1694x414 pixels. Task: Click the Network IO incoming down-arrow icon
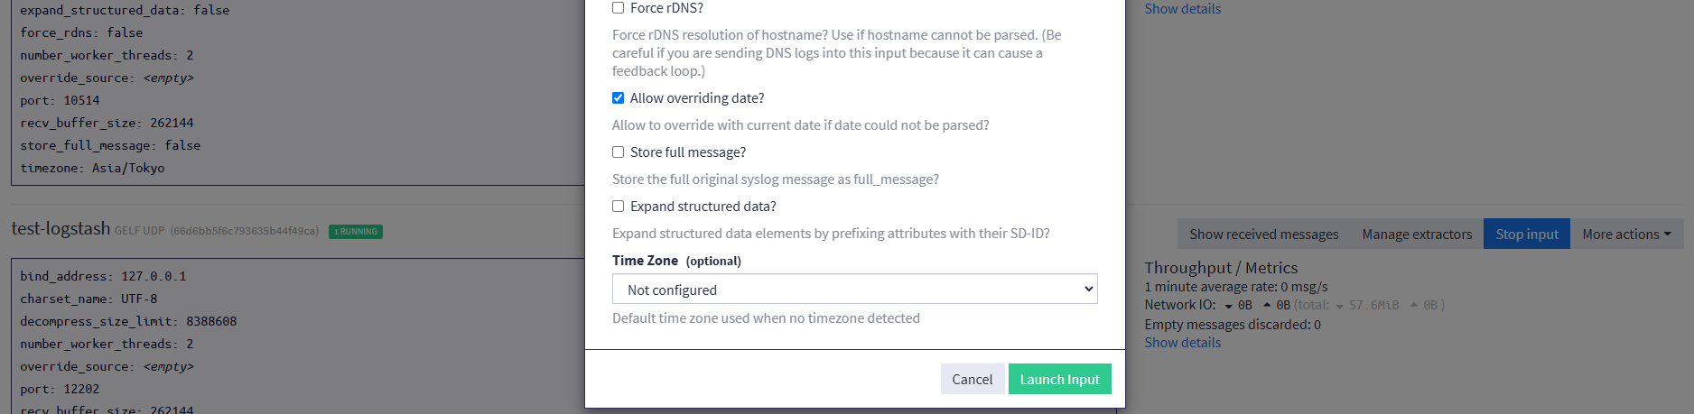1228,306
